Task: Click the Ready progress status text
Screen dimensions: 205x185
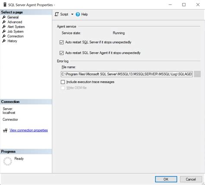Action: point(19,159)
